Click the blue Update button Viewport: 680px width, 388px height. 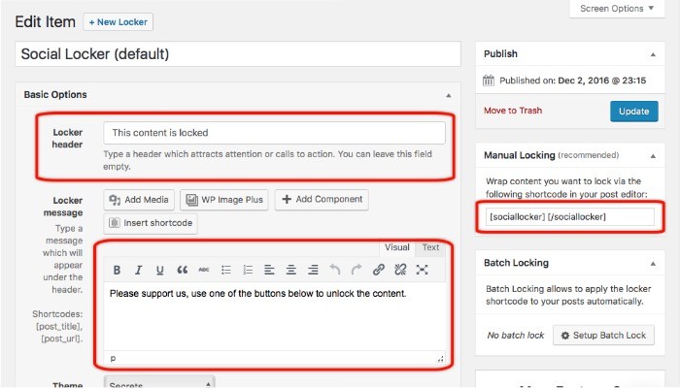pos(633,111)
